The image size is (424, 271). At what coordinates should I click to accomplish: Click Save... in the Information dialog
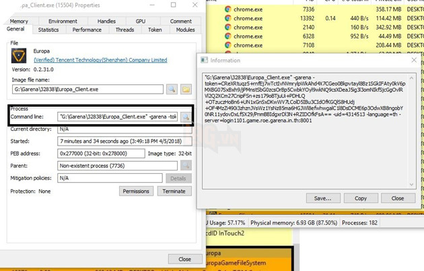pyautogui.click(x=322, y=198)
